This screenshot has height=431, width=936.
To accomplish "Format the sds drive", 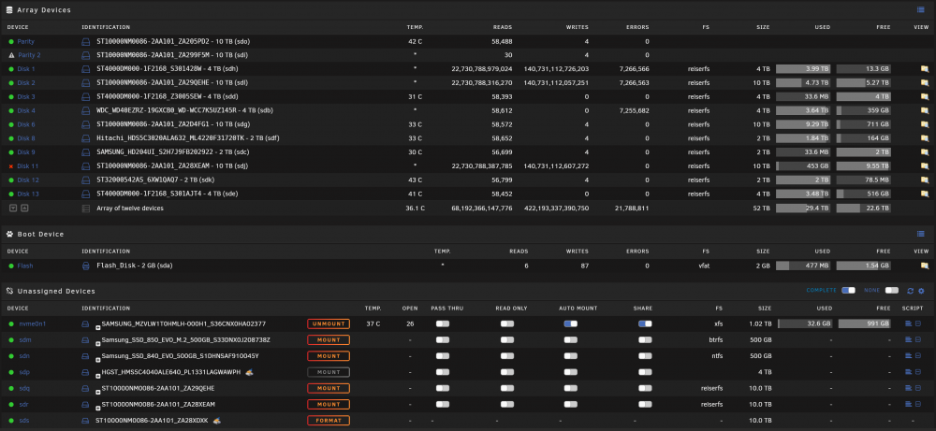I will [329, 421].
